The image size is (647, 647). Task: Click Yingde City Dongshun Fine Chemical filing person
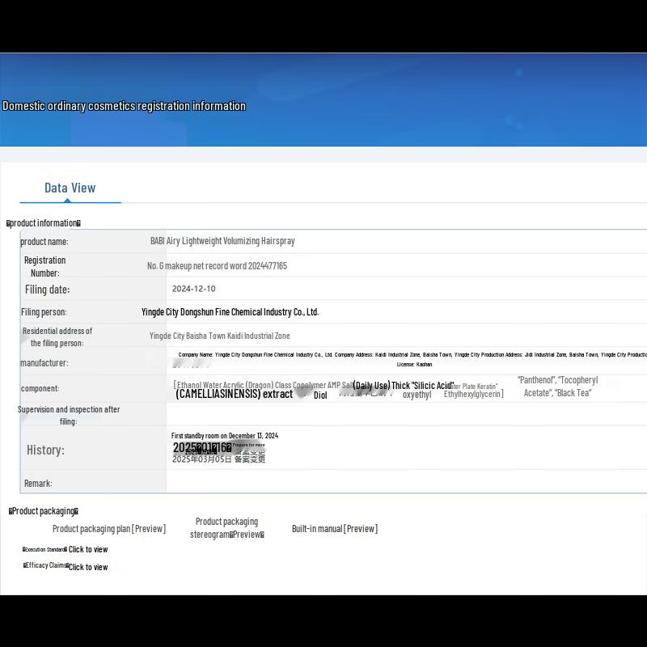coord(230,312)
